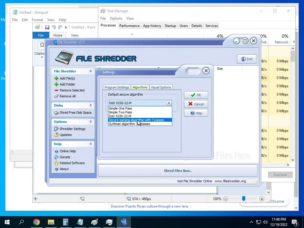The width and height of the screenshot is (304, 228).
Task: Click the Remove Selected red minus icon
Action: click(56, 90)
